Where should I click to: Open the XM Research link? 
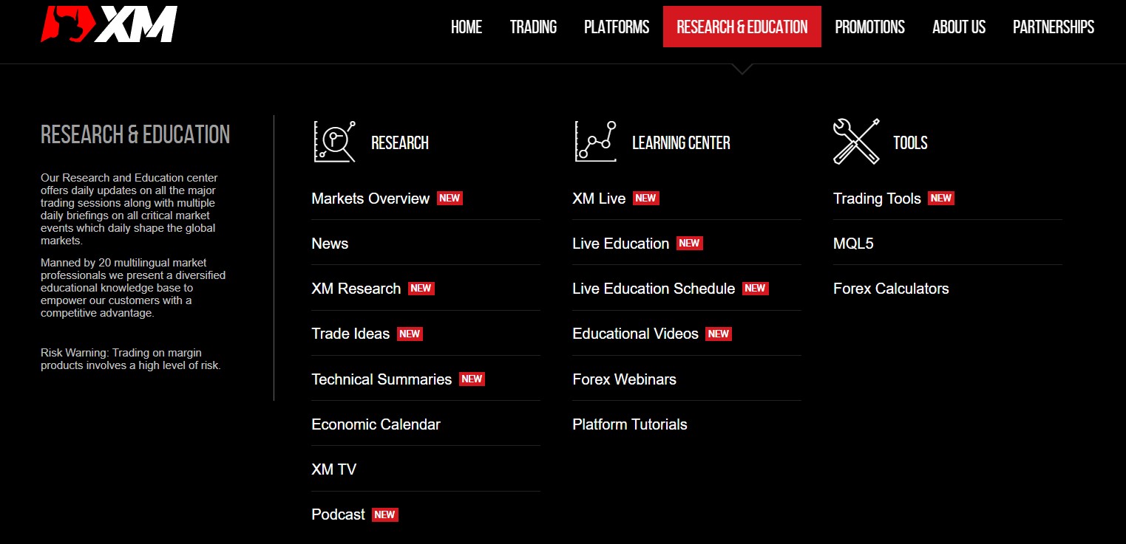356,289
